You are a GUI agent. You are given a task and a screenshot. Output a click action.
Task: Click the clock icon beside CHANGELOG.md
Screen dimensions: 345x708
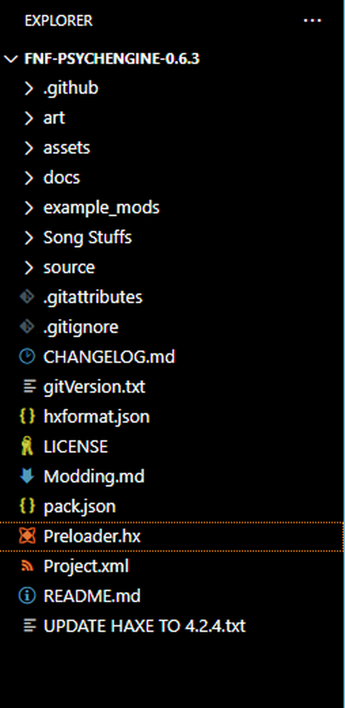[27, 357]
